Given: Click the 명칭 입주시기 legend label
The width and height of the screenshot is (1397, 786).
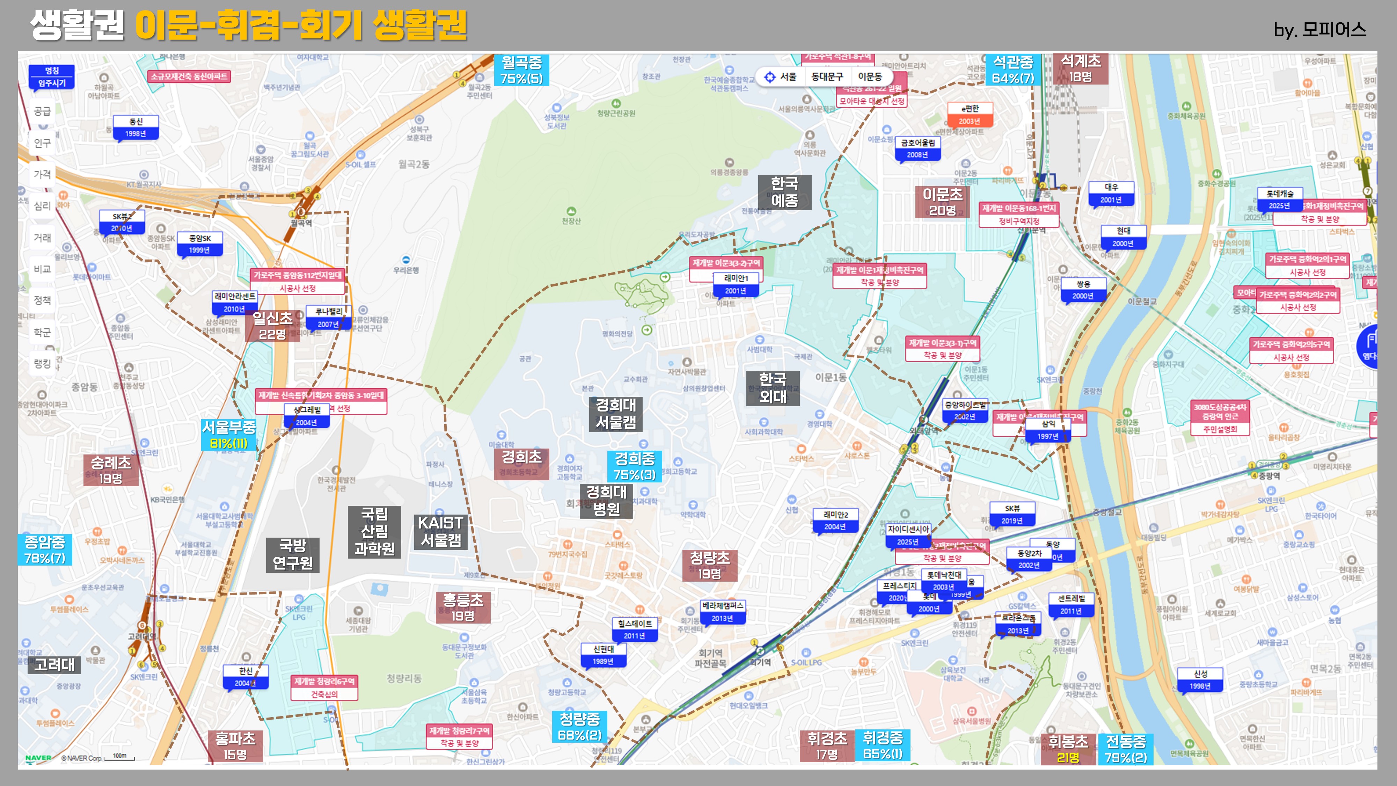Looking at the screenshot, I should click(52, 77).
